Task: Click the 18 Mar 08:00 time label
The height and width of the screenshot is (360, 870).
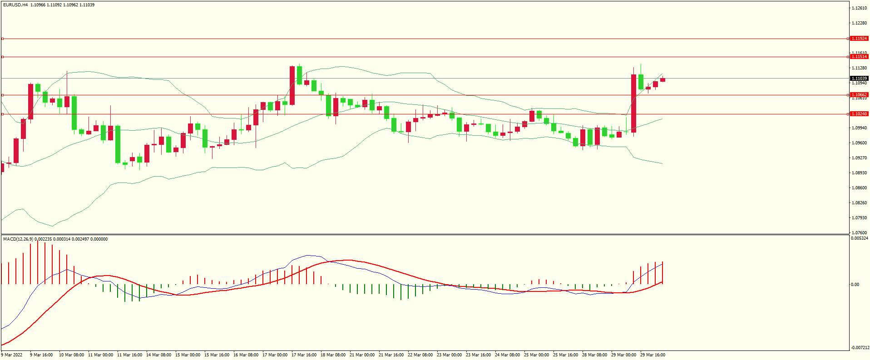Action: click(333, 355)
